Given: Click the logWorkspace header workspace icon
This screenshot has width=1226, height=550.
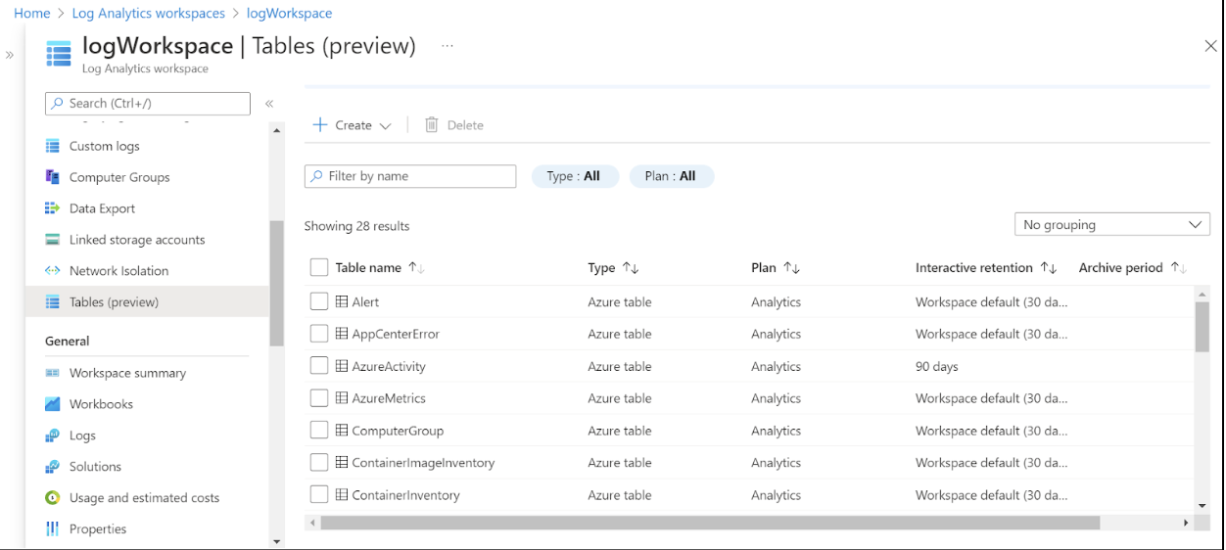Looking at the screenshot, I should click(x=59, y=55).
